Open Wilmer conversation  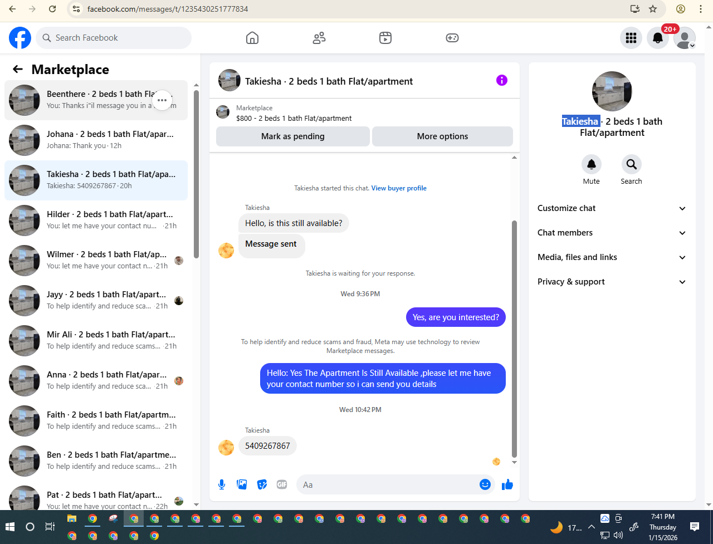[96, 261]
